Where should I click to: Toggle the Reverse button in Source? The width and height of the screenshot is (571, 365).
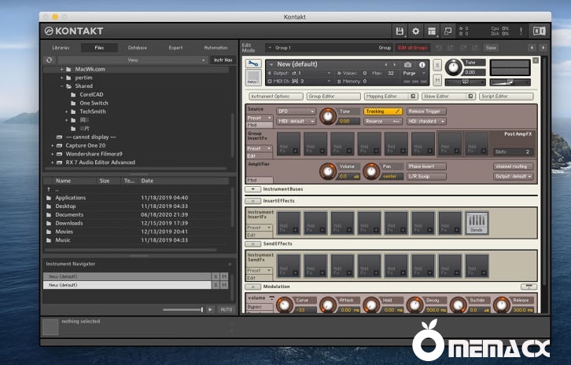383,122
